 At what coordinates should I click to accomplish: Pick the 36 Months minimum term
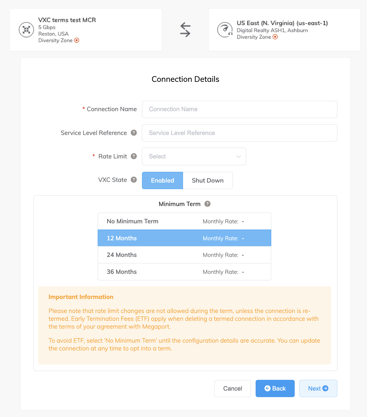184,272
